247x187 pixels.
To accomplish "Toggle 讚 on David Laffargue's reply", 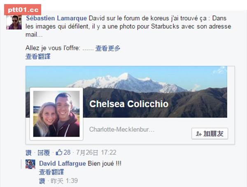I will coord(42,181).
